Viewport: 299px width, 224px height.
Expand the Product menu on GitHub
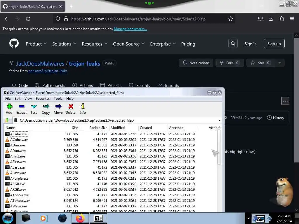coord(36,44)
